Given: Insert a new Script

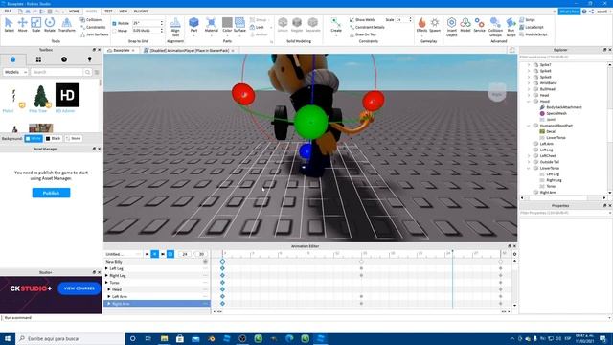Looking at the screenshot, I should coord(528,19).
